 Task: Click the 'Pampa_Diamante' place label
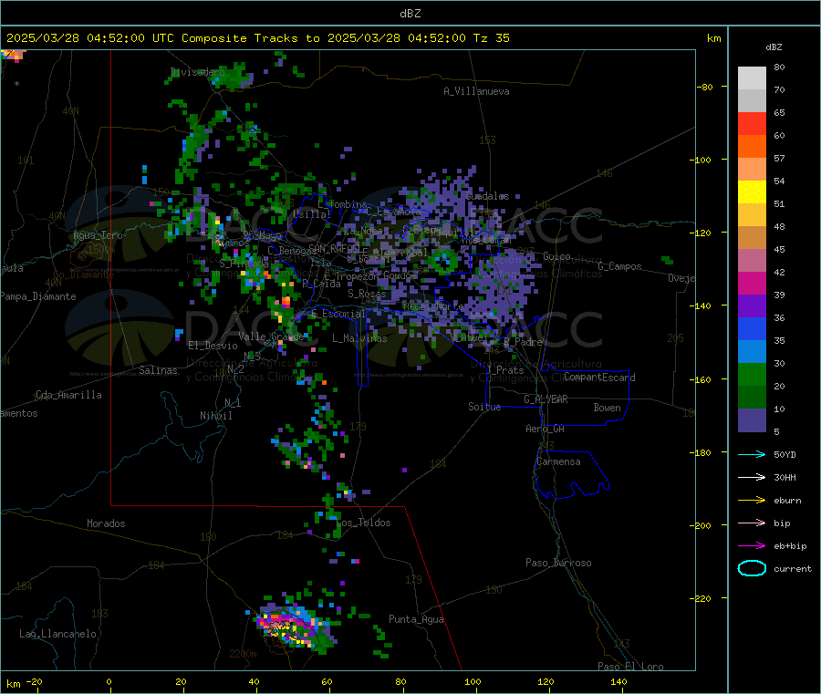point(37,296)
